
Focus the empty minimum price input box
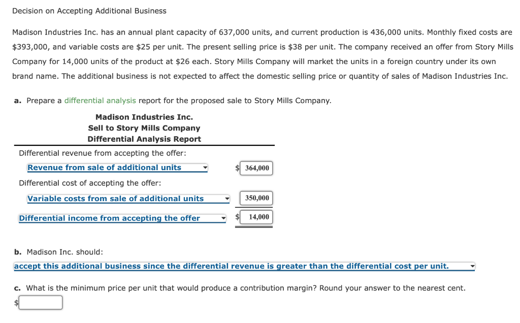point(42,303)
